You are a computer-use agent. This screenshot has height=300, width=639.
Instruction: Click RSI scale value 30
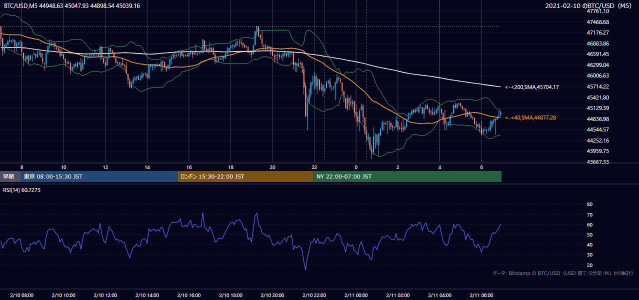click(x=589, y=255)
